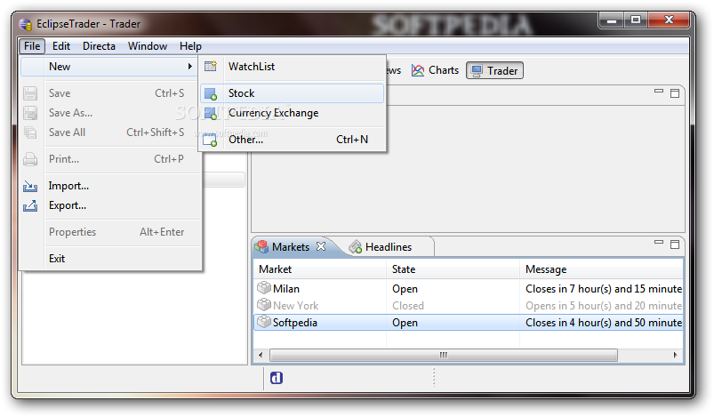This screenshot has width=714, height=417.
Task: Switch to the Trader perspective
Action: point(494,70)
